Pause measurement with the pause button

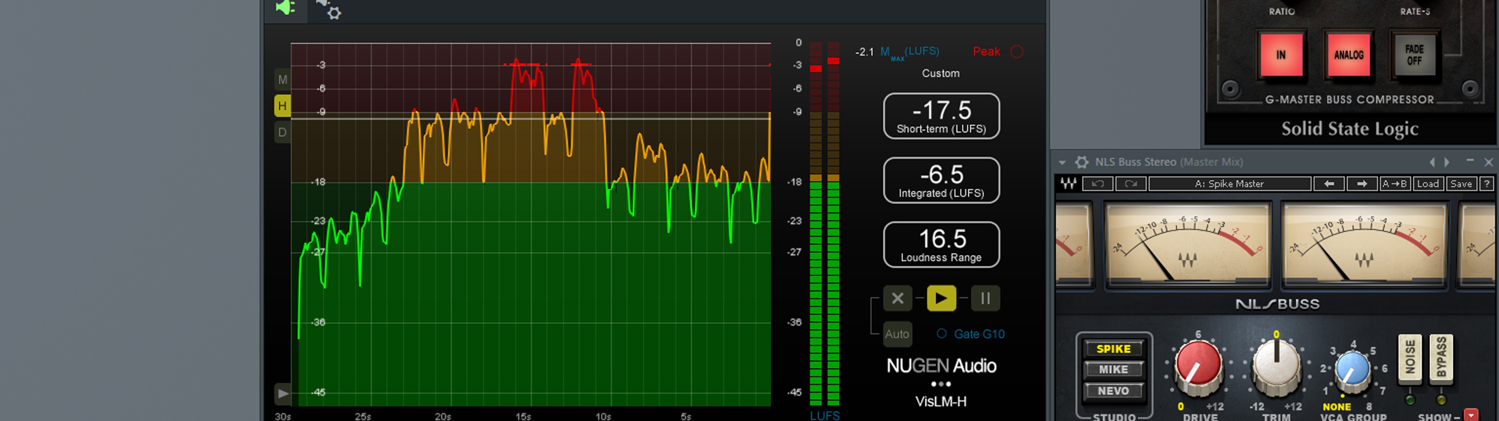(x=985, y=298)
